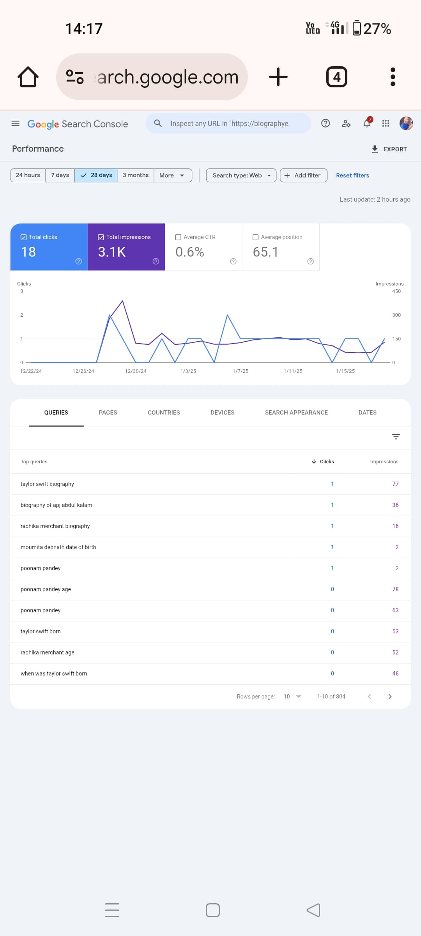The image size is (421, 936).
Task: Click the magnifier icon in URL inspect bar
Action: point(158,123)
